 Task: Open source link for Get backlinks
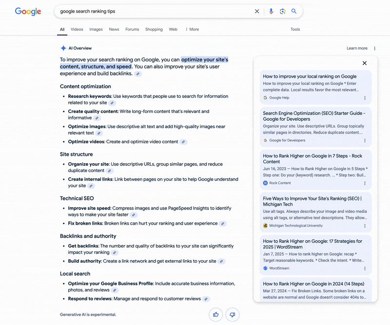(115, 252)
